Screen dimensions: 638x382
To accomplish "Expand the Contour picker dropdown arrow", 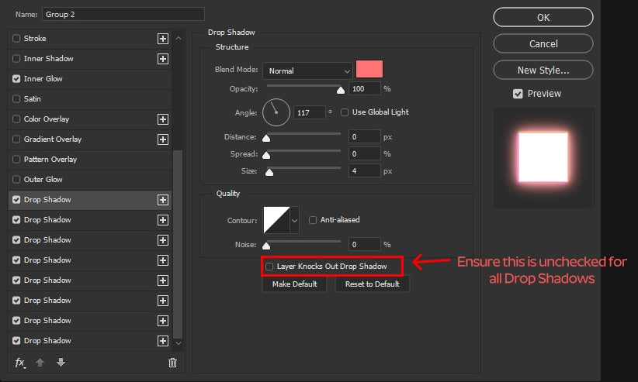I will (295, 220).
